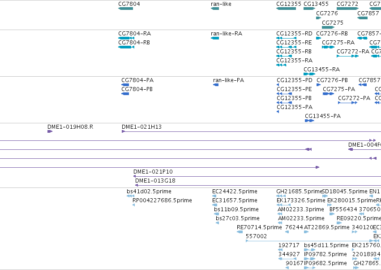The height and width of the screenshot is (270, 381).
Task: Click transcript CG7275-RA label
Action: 338,42
